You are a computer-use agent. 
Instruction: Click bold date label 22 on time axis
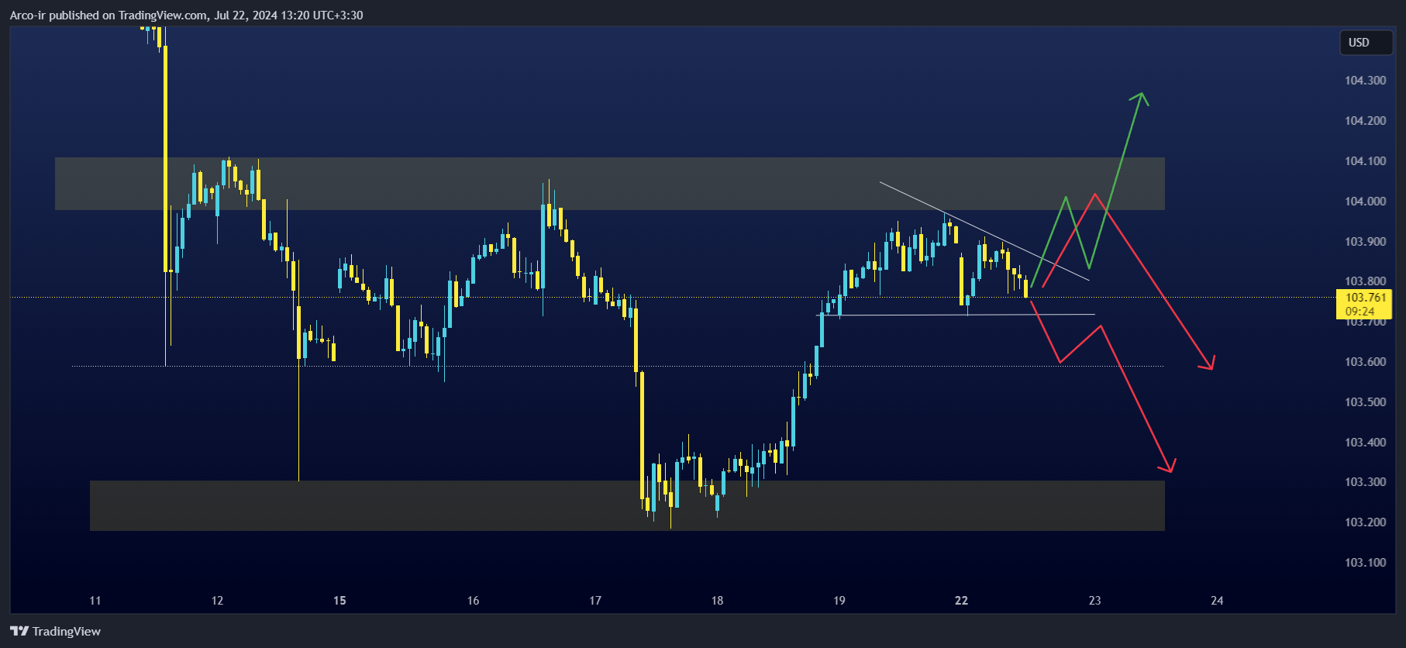961,601
